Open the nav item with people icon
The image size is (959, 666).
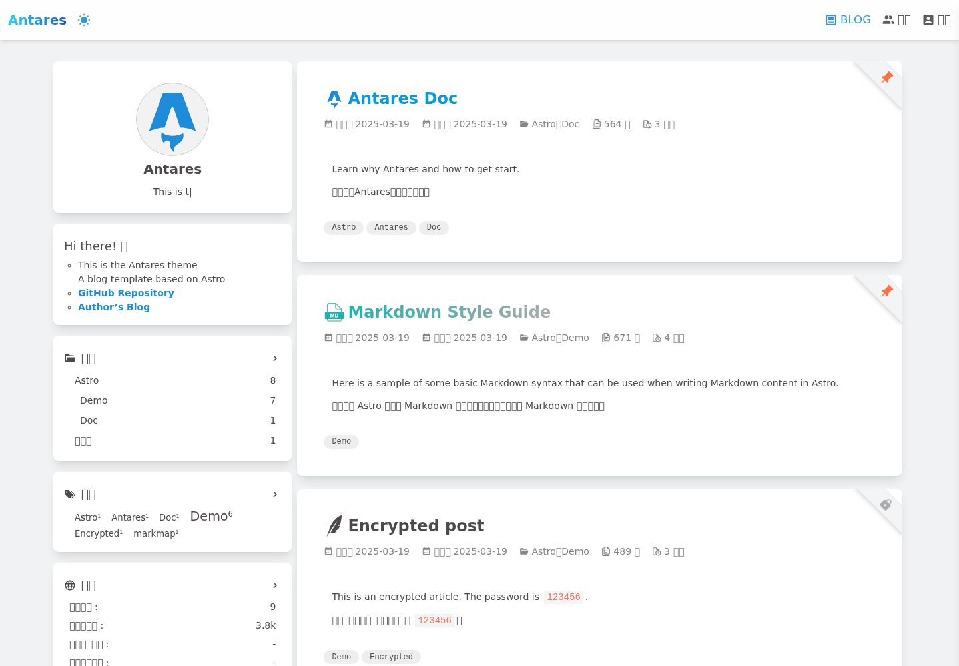click(896, 20)
